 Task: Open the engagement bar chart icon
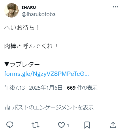tap(7, 107)
